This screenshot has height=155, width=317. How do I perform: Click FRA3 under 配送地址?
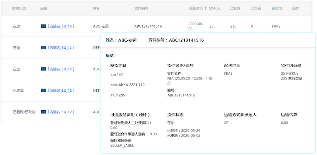[228, 74]
